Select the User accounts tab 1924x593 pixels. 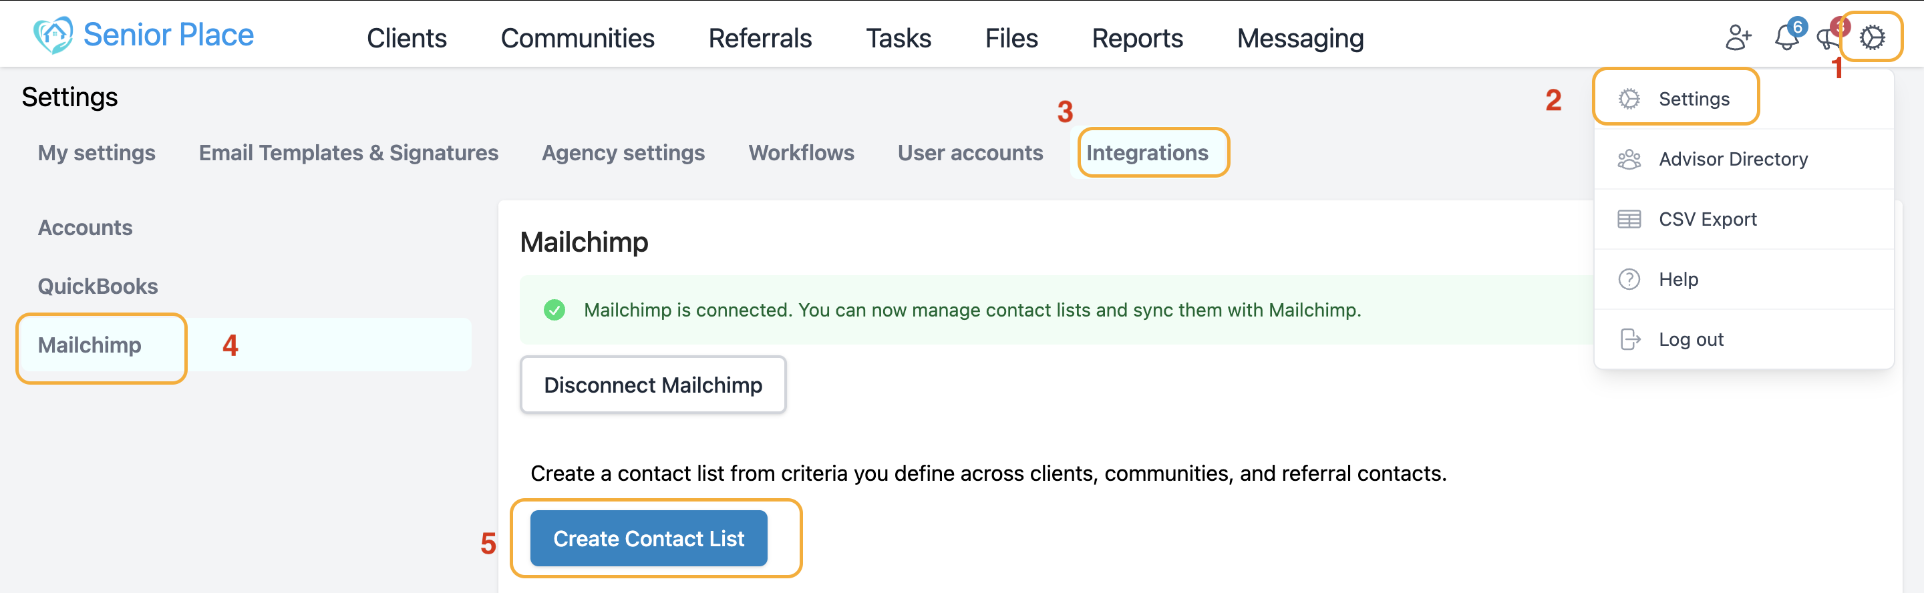click(x=969, y=152)
